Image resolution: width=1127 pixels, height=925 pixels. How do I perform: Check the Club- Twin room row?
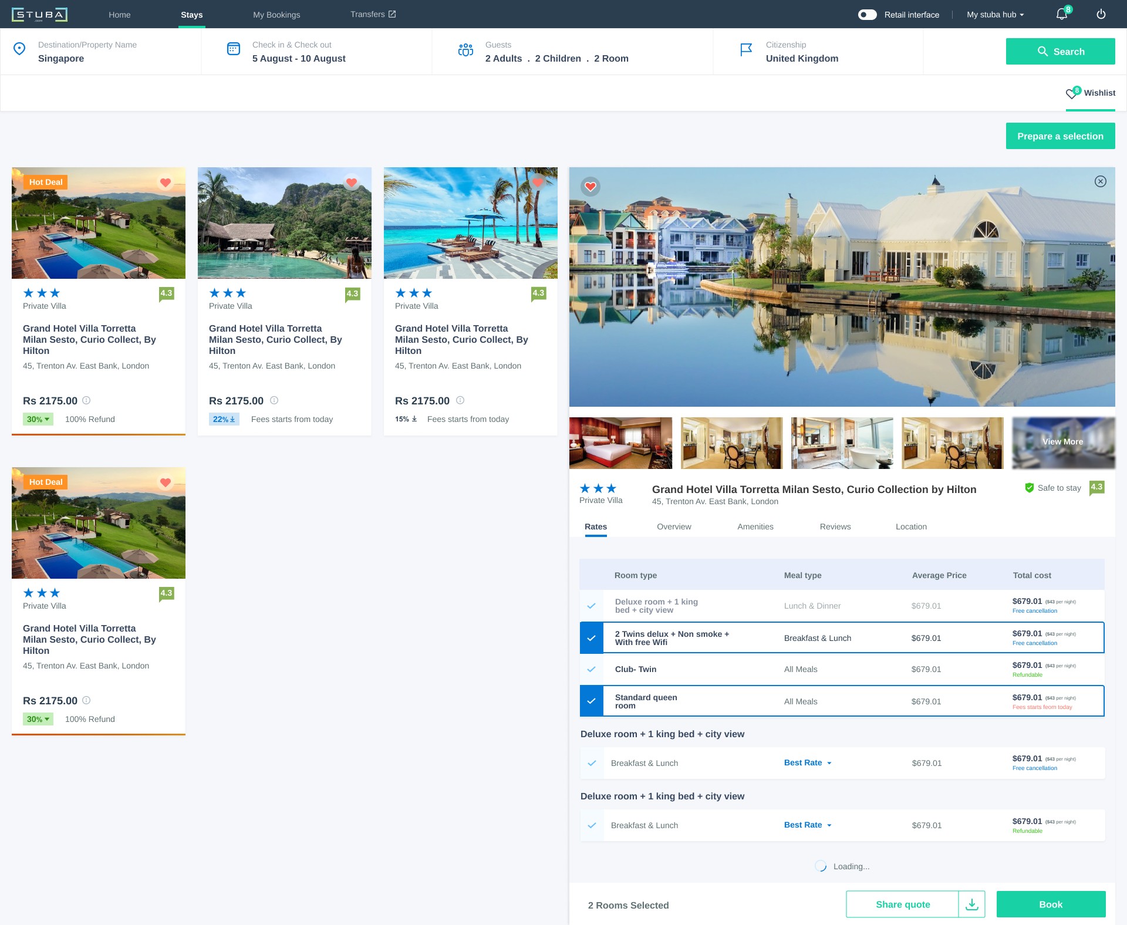(x=592, y=669)
